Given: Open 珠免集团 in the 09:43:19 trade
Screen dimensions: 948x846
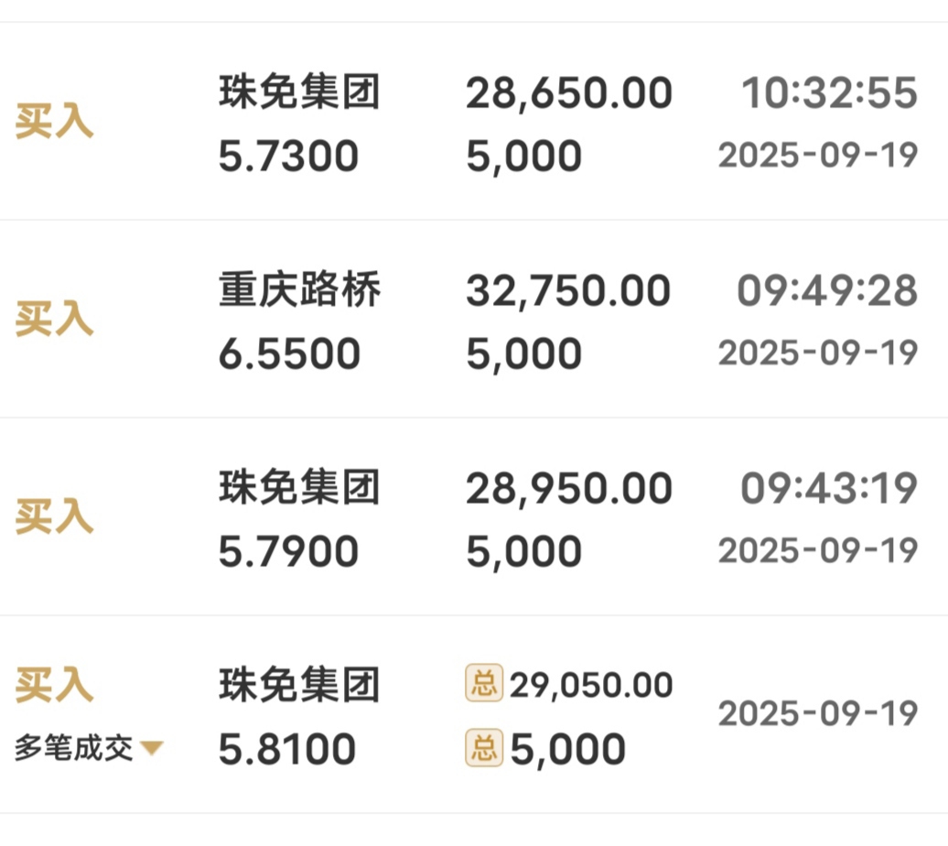Looking at the screenshot, I should pos(299,487).
